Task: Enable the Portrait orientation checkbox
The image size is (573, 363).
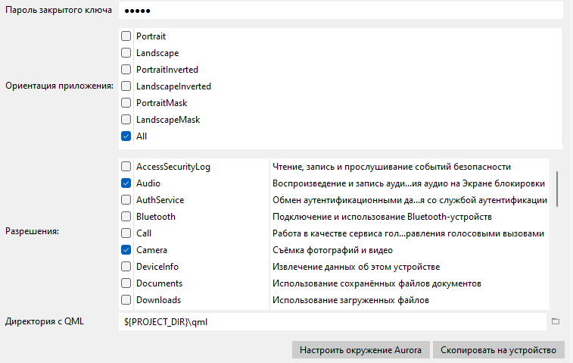Action: (x=126, y=36)
